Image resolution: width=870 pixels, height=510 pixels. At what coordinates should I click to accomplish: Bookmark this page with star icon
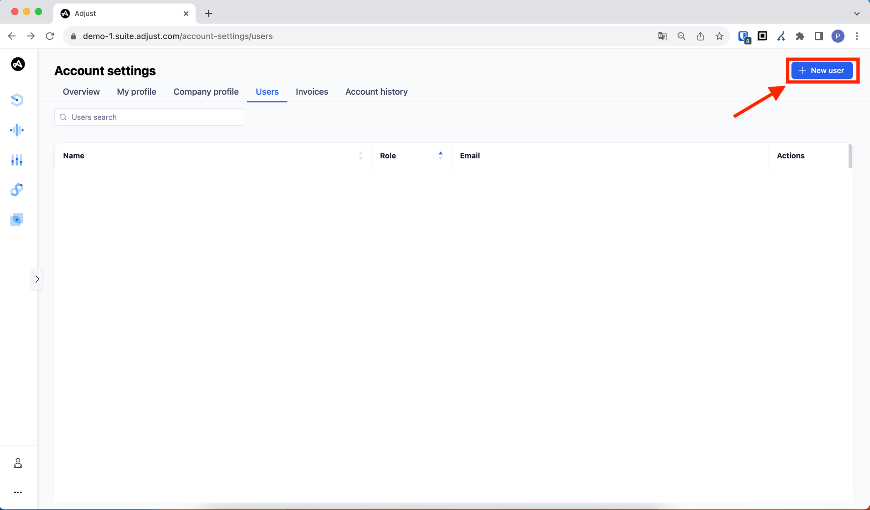coord(719,36)
